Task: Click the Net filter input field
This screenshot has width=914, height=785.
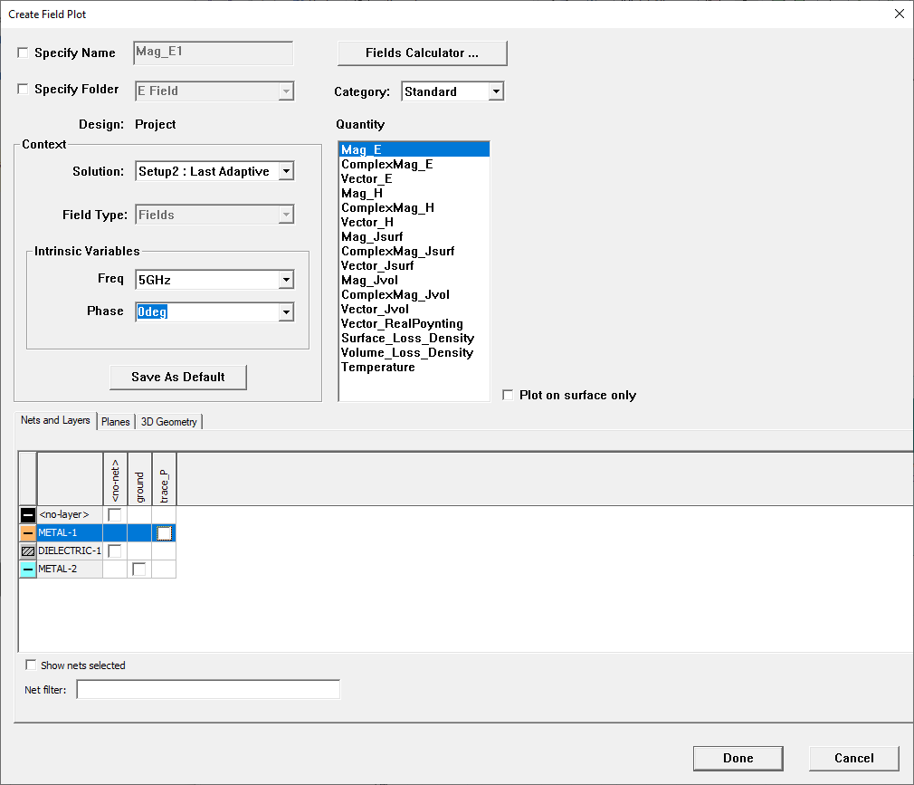Action: pos(208,689)
